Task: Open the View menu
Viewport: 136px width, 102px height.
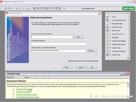Action: (x=10, y=5)
